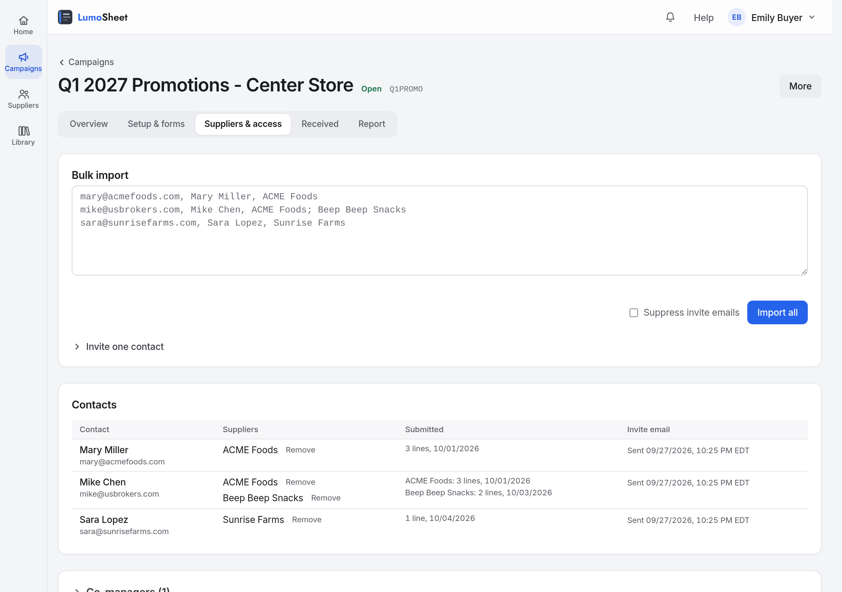Open the Suppliers people icon
The image size is (842, 592).
(x=23, y=94)
